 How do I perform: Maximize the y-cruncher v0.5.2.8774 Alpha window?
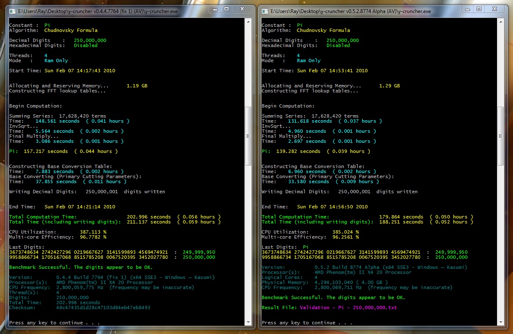click(x=479, y=9)
